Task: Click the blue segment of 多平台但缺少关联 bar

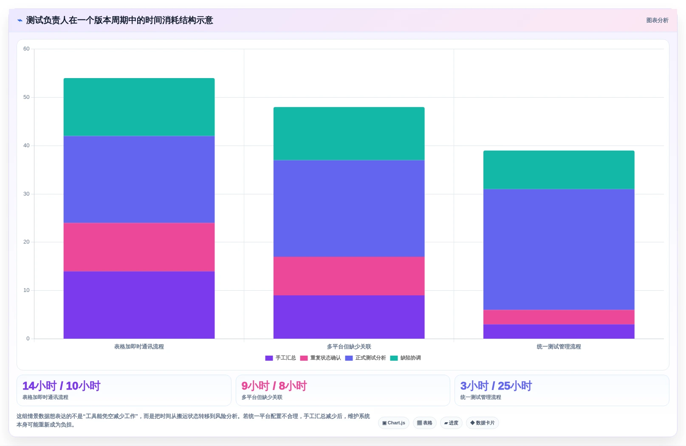Action: point(349,208)
